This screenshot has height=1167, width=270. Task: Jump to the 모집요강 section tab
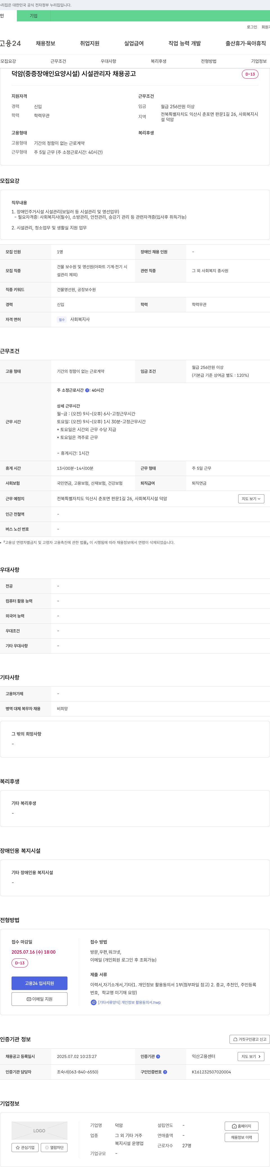click(x=8, y=61)
